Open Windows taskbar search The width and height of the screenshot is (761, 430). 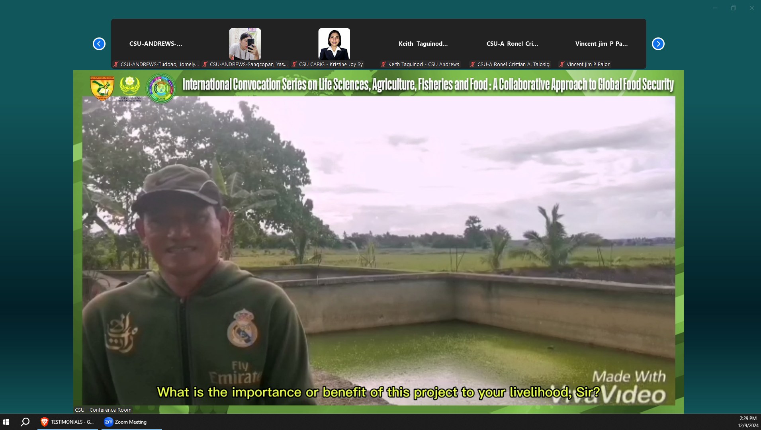click(25, 422)
